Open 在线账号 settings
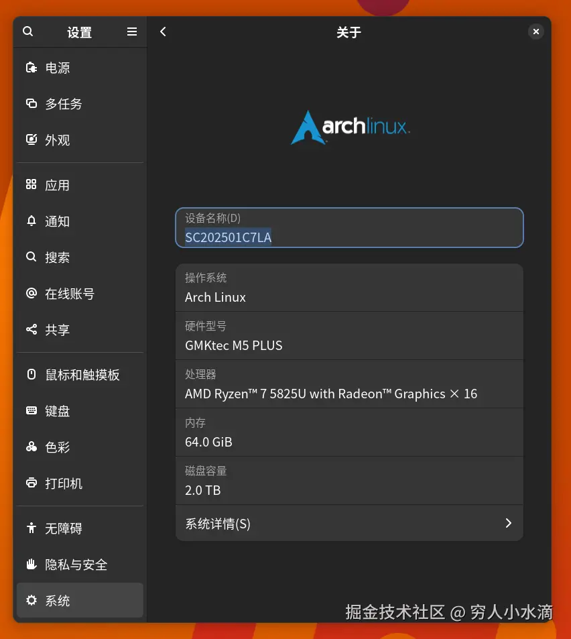571x639 pixels. (80, 294)
